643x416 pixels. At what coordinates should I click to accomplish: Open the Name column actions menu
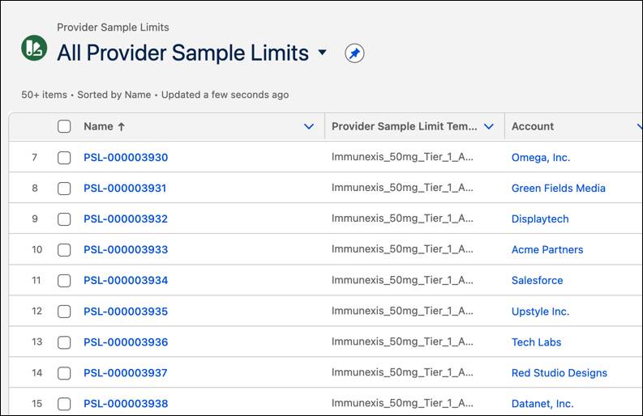click(x=309, y=126)
